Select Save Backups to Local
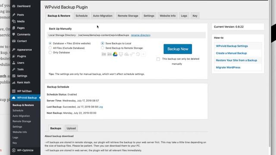 (103, 43)
